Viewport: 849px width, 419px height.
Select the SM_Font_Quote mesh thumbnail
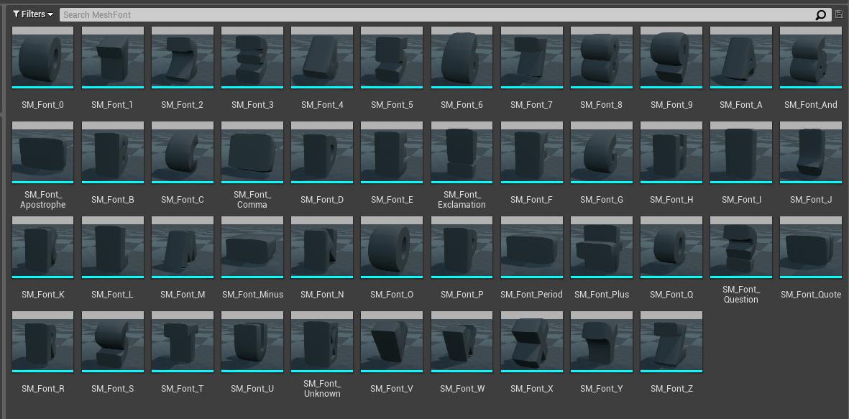click(x=811, y=247)
